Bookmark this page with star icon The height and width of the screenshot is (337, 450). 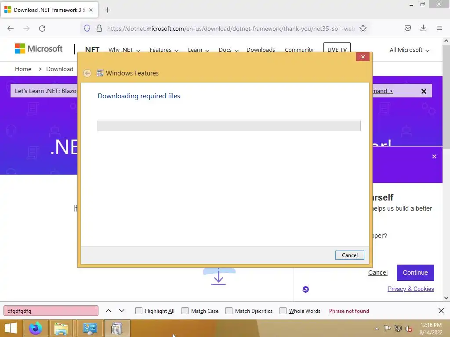click(363, 29)
